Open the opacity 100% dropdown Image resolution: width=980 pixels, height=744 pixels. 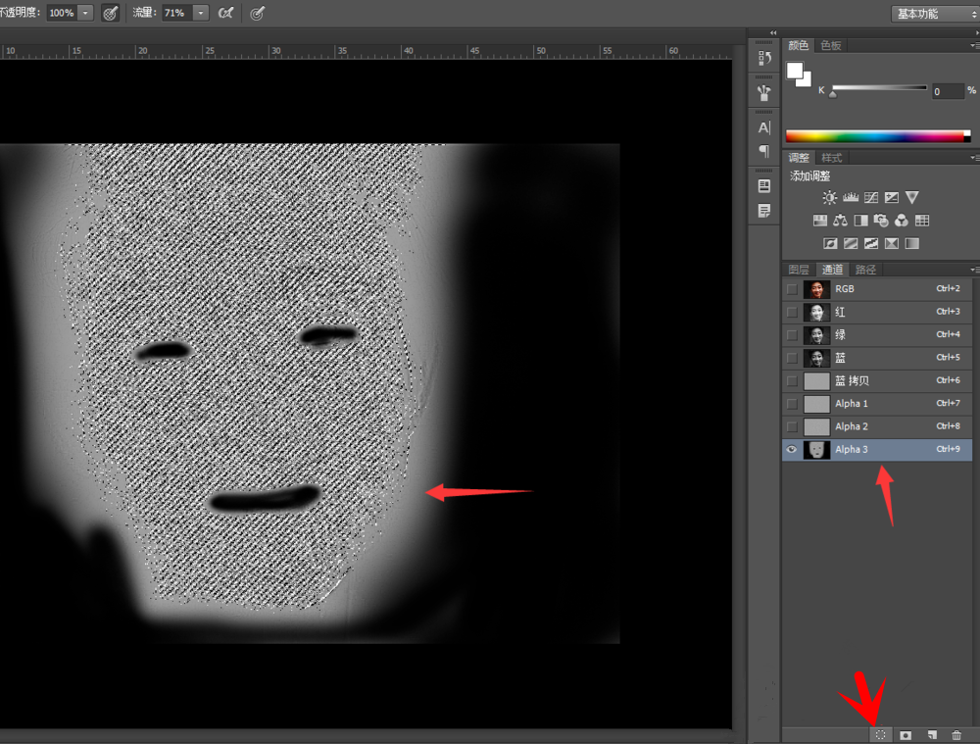[85, 13]
